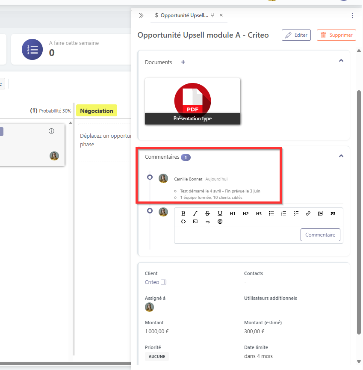Click the author name Camille Bonnet

(x=188, y=179)
